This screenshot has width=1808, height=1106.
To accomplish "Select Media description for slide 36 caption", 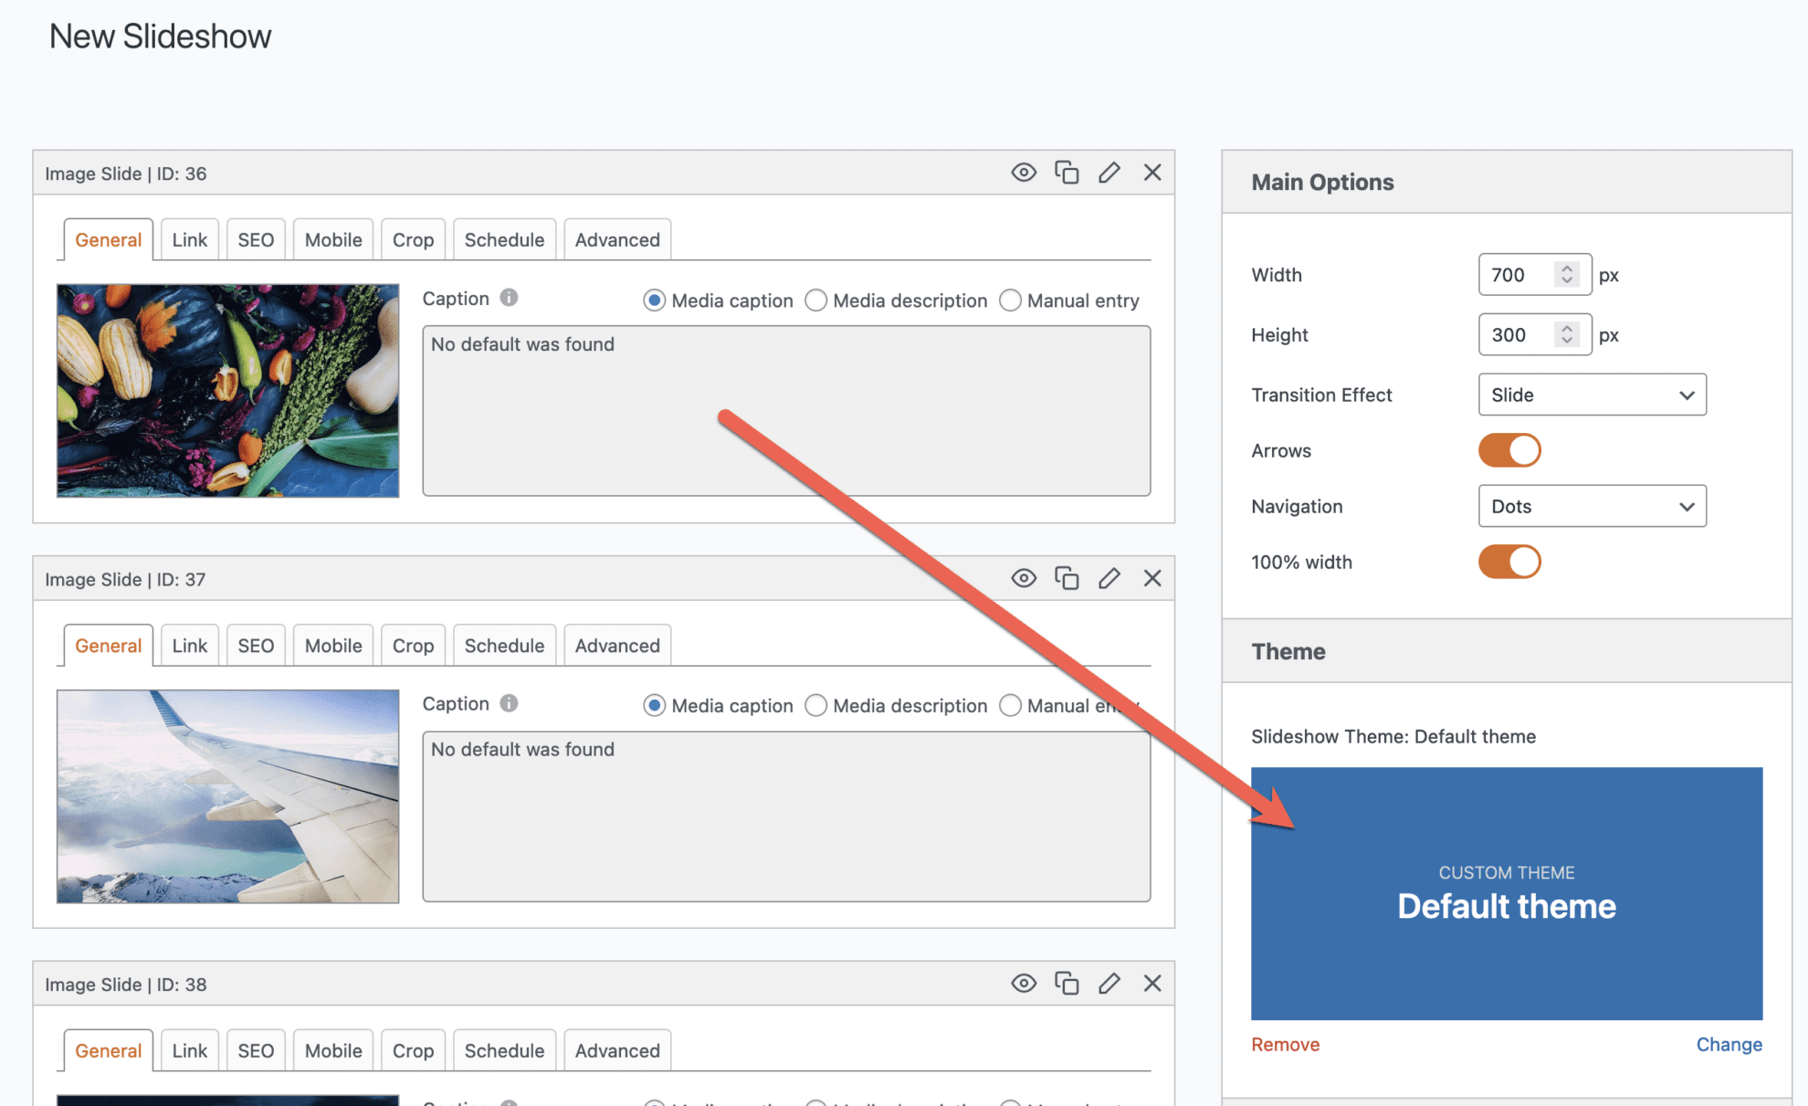I will coord(815,300).
